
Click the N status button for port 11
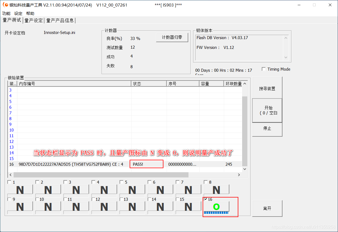(x=76, y=206)
